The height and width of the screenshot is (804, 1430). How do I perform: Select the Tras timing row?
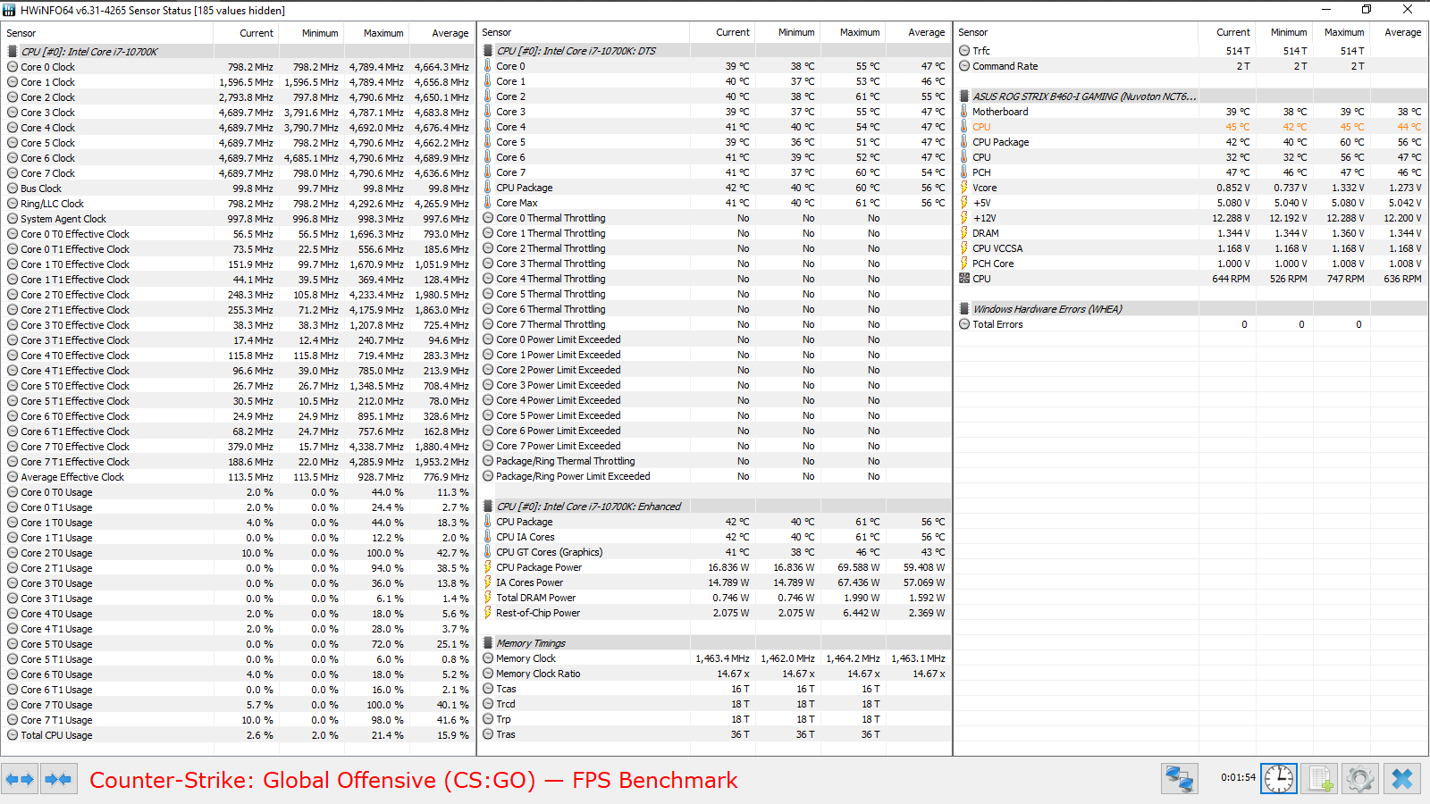coord(715,734)
